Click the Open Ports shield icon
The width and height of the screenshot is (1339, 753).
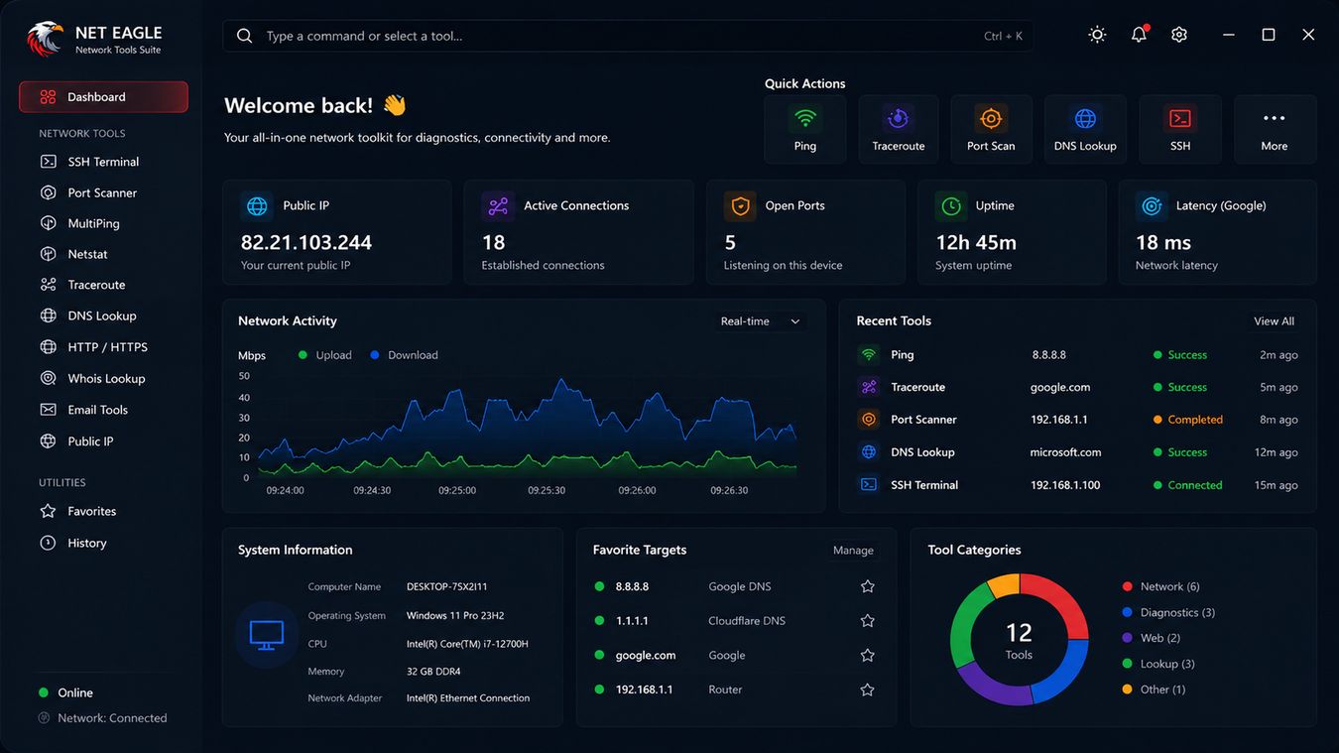coord(740,206)
